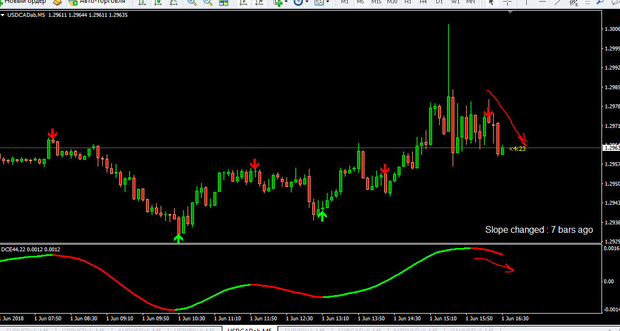This screenshot has width=620, height=331.
Task: Select the USDCADab M5 chart tab
Action: [x=250, y=329]
